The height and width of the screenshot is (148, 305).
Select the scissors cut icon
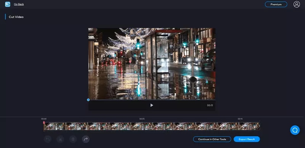[60, 139]
